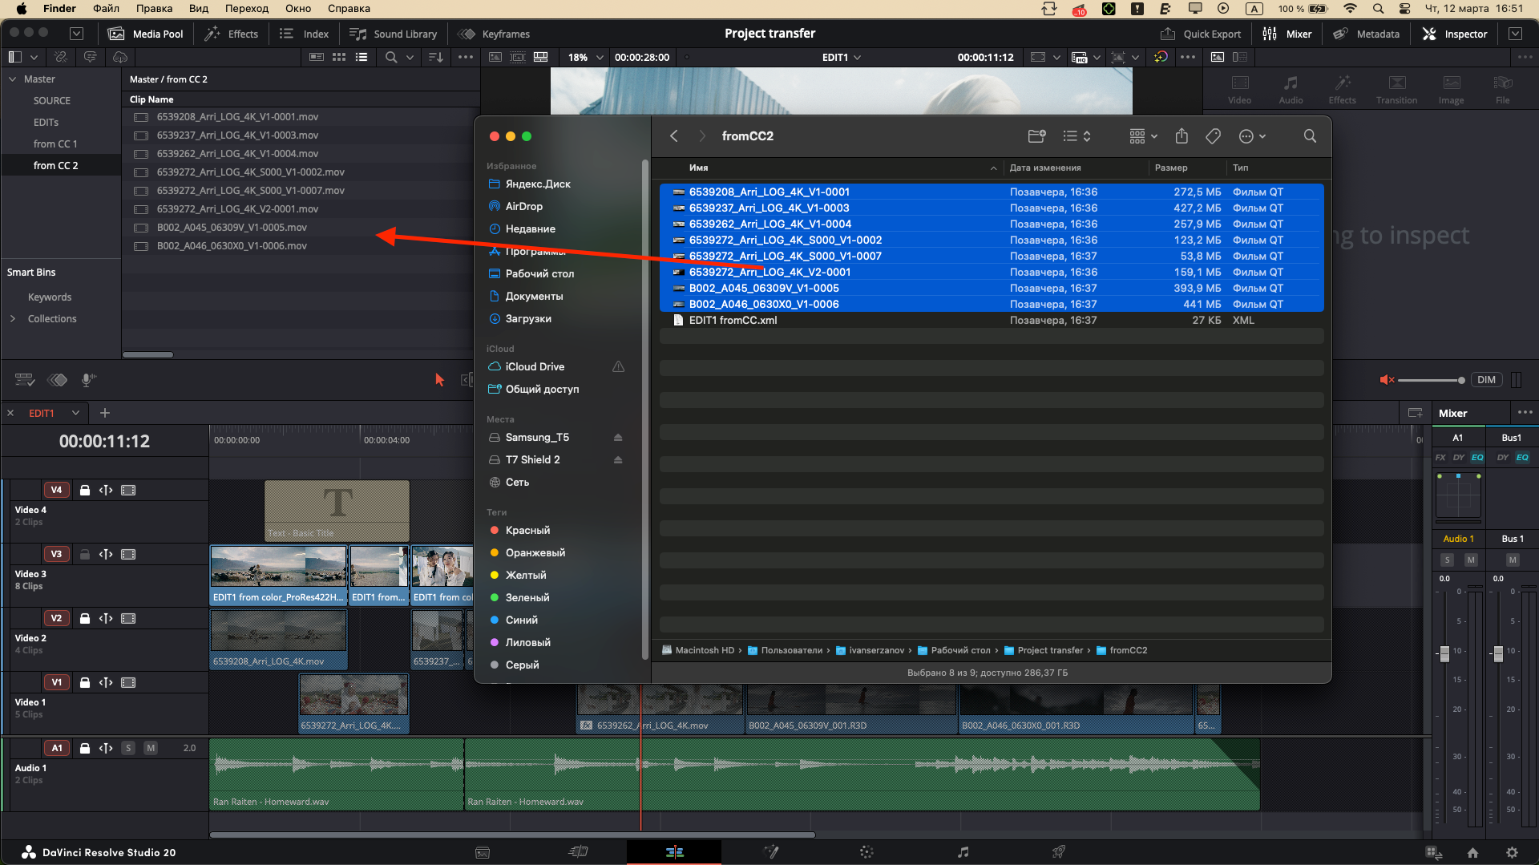Open the Sound Library panel
The height and width of the screenshot is (865, 1539).
point(394,34)
